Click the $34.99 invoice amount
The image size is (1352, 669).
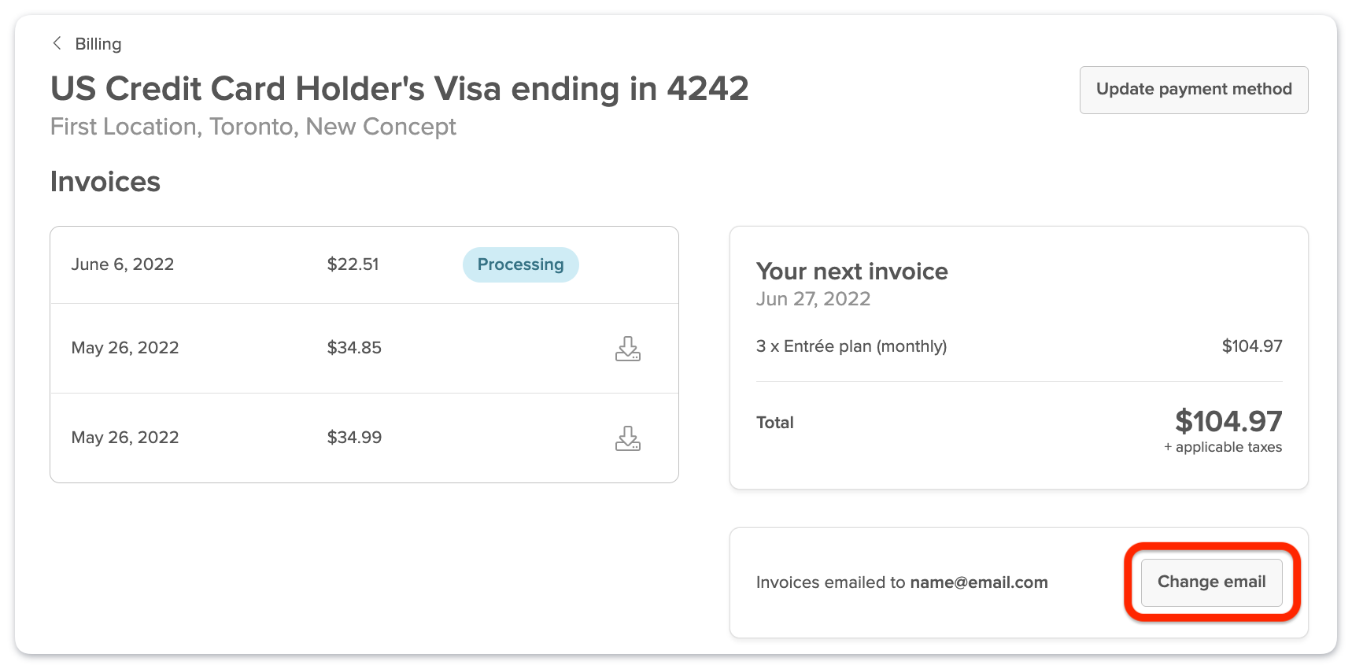point(354,438)
